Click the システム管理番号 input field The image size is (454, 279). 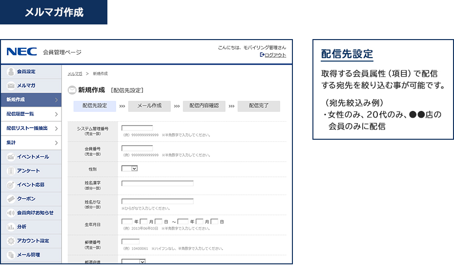point(137,128)
